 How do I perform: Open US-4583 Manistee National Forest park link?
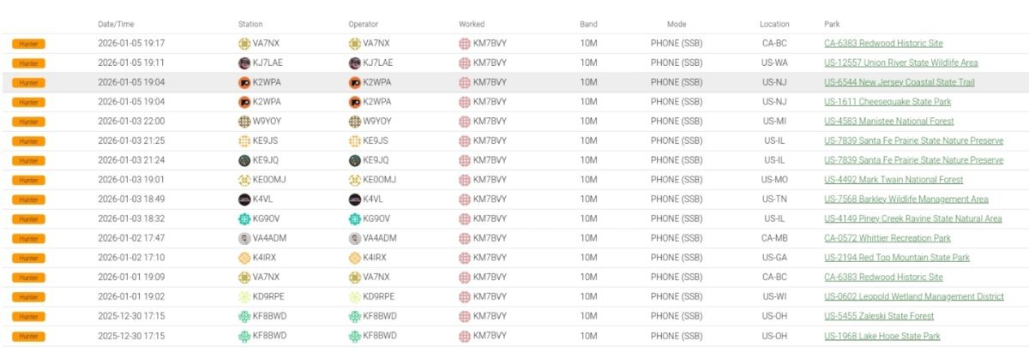tap(889, 122)
